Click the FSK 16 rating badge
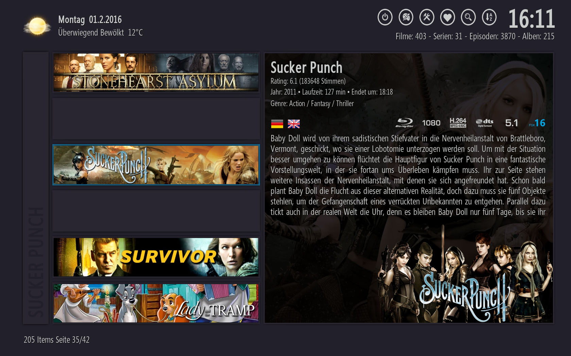This screenshot has height=356, width=571. (x=537, y=123)
